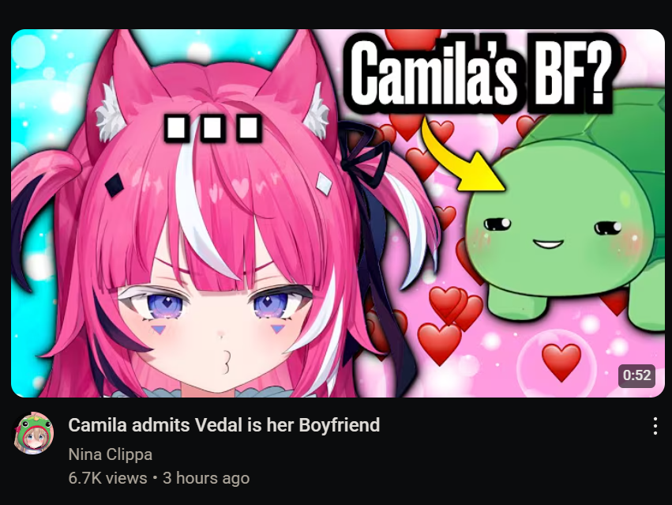Open the Nina Clippa channel name link
Screen dimensions: 672x505
[110, 454]
